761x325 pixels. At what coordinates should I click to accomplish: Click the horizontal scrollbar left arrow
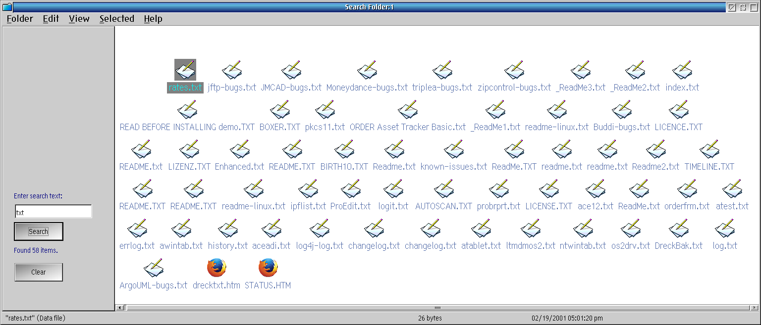click(119, 308)
